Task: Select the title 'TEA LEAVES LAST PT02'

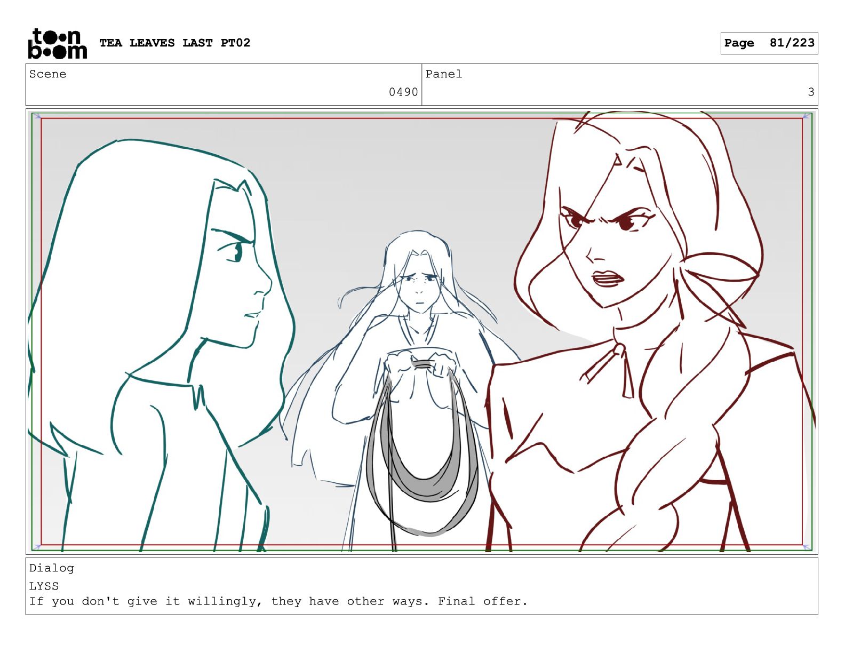Action: [x=174, y=43]
